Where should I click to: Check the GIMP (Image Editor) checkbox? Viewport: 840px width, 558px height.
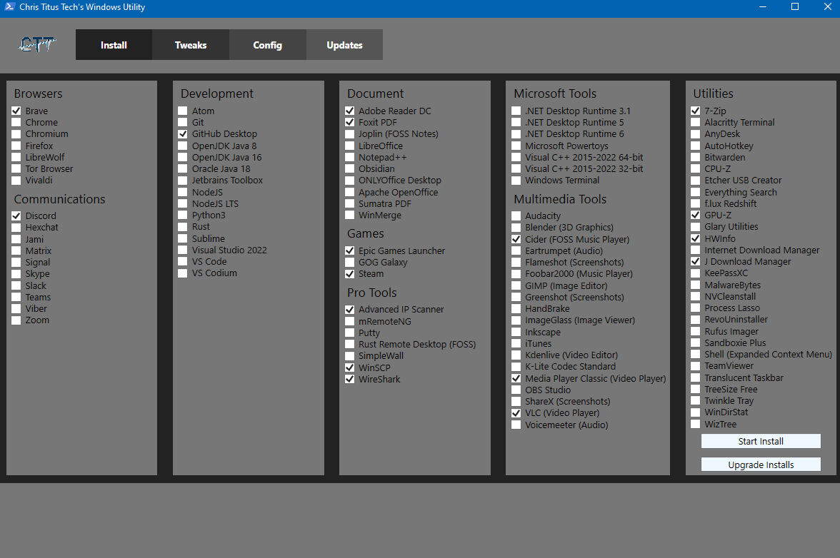(516, 285)
